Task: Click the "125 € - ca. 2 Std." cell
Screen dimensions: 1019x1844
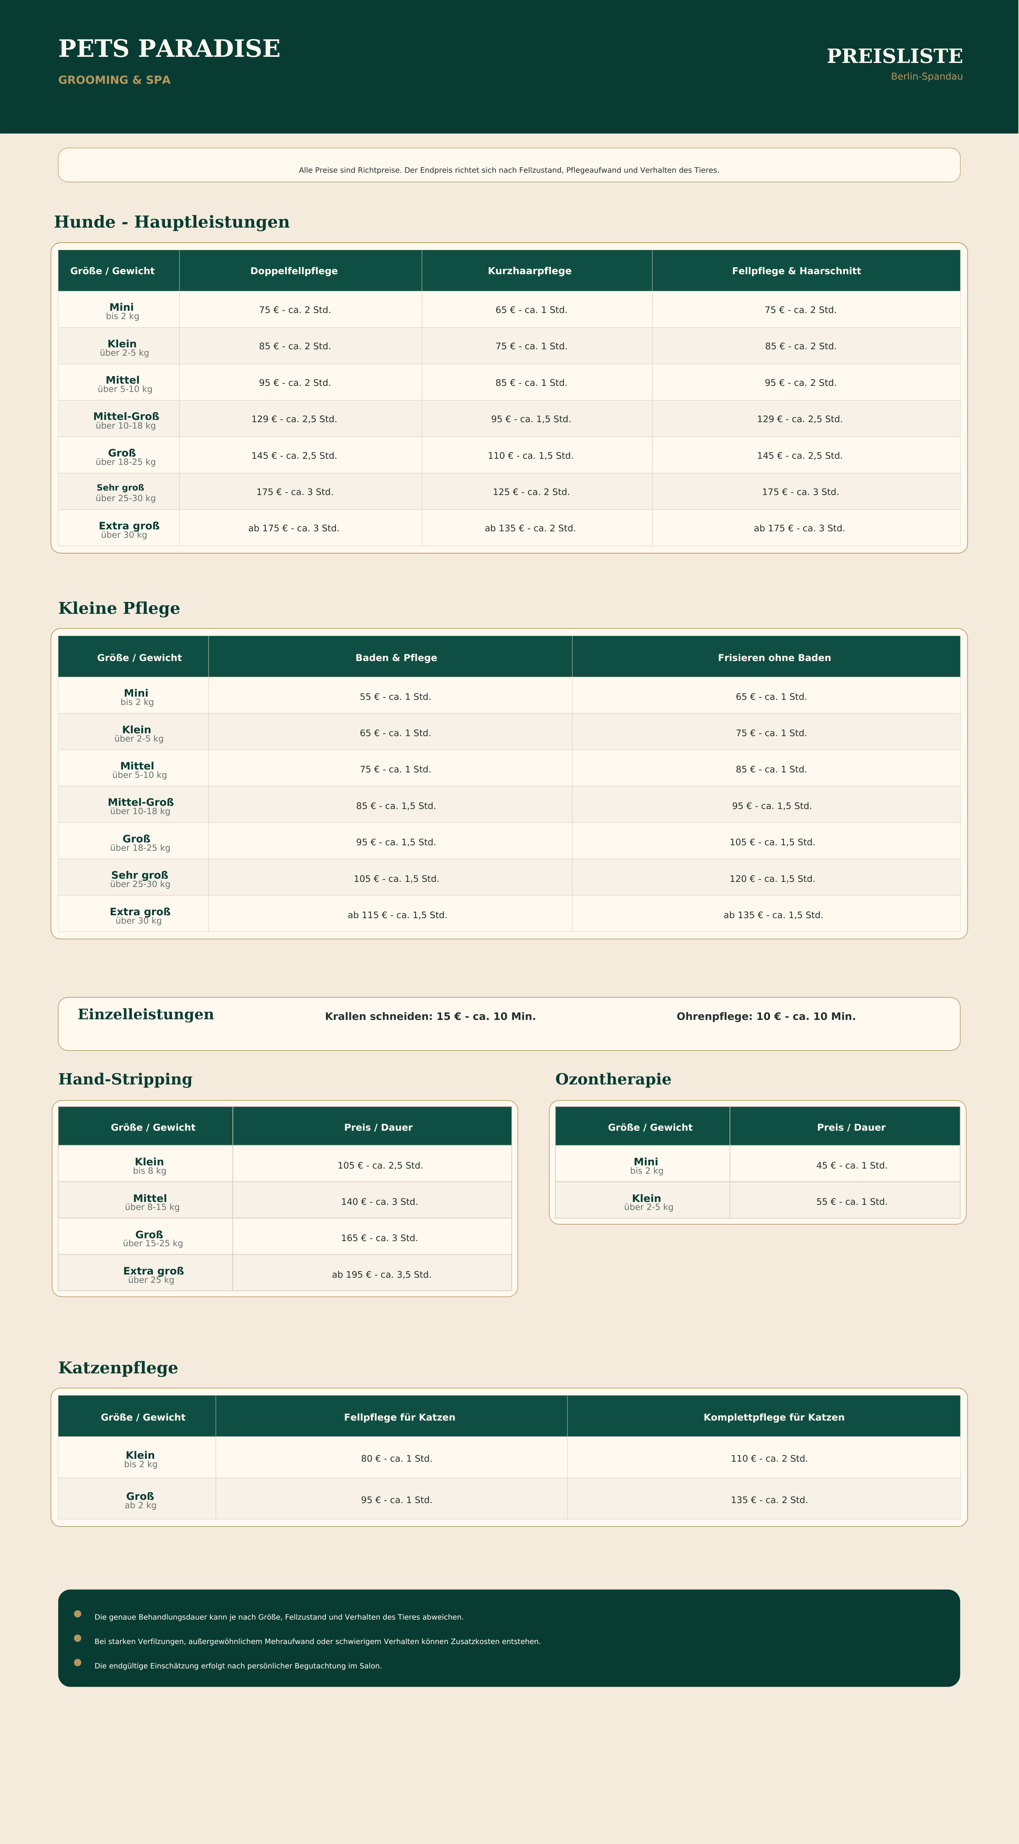Action: coord(531,492)
